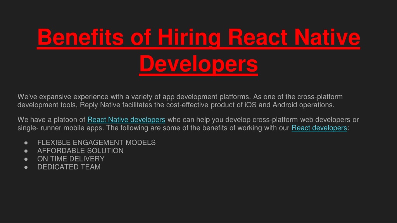Click the word Developers in the title
This screenshot has height=223, width=397.
(x=198, y=64)
